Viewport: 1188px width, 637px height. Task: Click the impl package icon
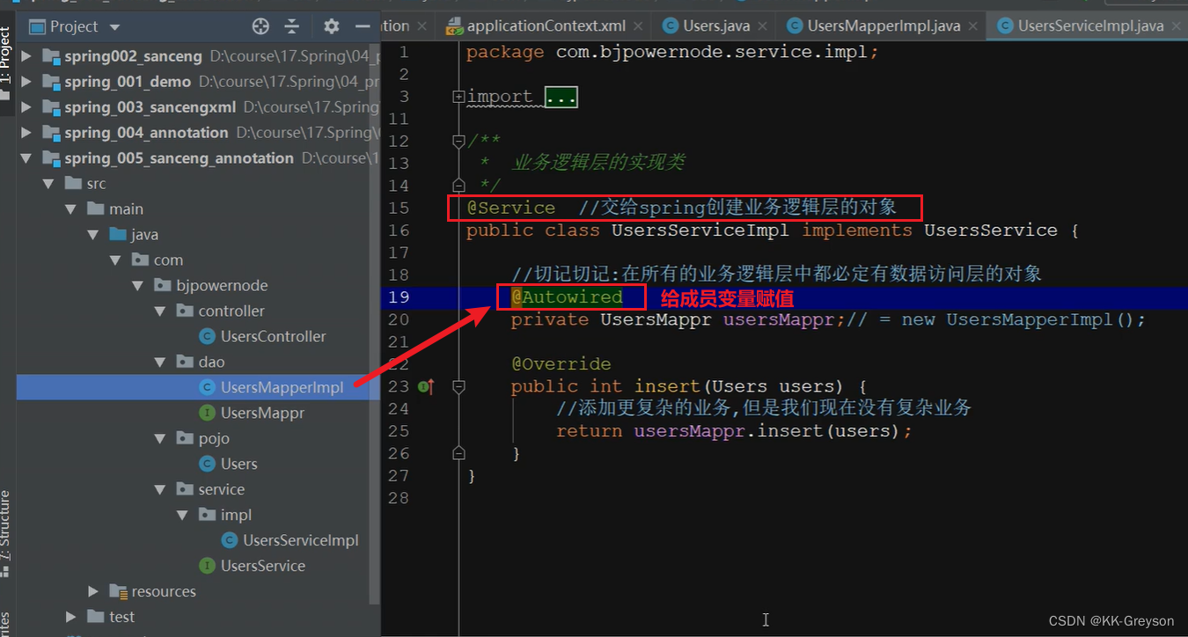coord(207,516)
